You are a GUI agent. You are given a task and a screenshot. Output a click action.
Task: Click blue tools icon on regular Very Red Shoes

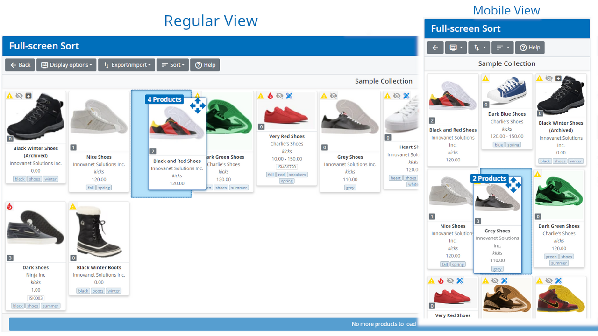289,96
